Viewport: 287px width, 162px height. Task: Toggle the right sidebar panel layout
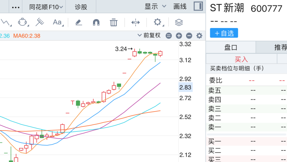(x=198, y=6)
